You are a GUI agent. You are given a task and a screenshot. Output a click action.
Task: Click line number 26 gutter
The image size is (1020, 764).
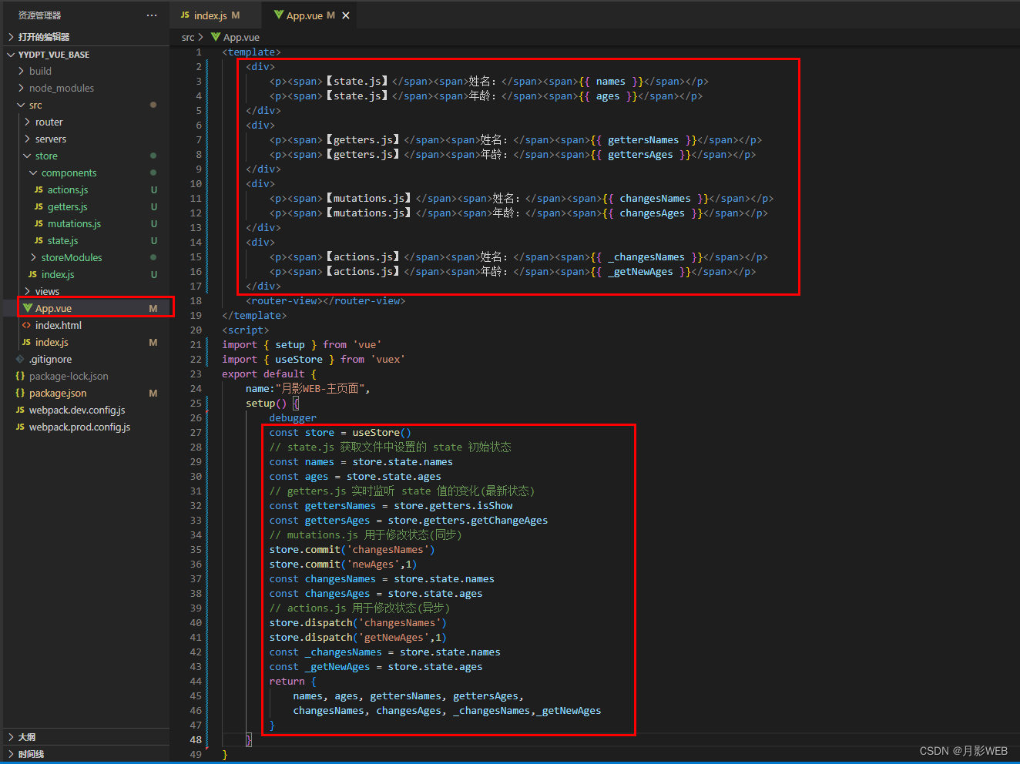196,418
